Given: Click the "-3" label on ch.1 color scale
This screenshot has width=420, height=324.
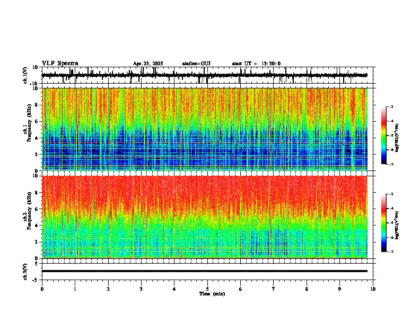Looking at the screenshot, I should 391,107.
